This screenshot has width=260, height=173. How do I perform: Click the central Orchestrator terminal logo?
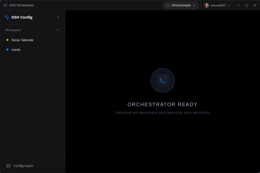coord(163,81)
